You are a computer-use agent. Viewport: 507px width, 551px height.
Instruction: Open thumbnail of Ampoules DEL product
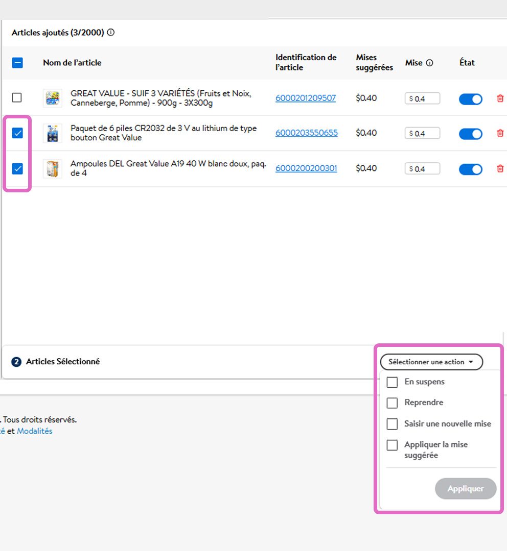pyautogui.click(x=53, y=169)
